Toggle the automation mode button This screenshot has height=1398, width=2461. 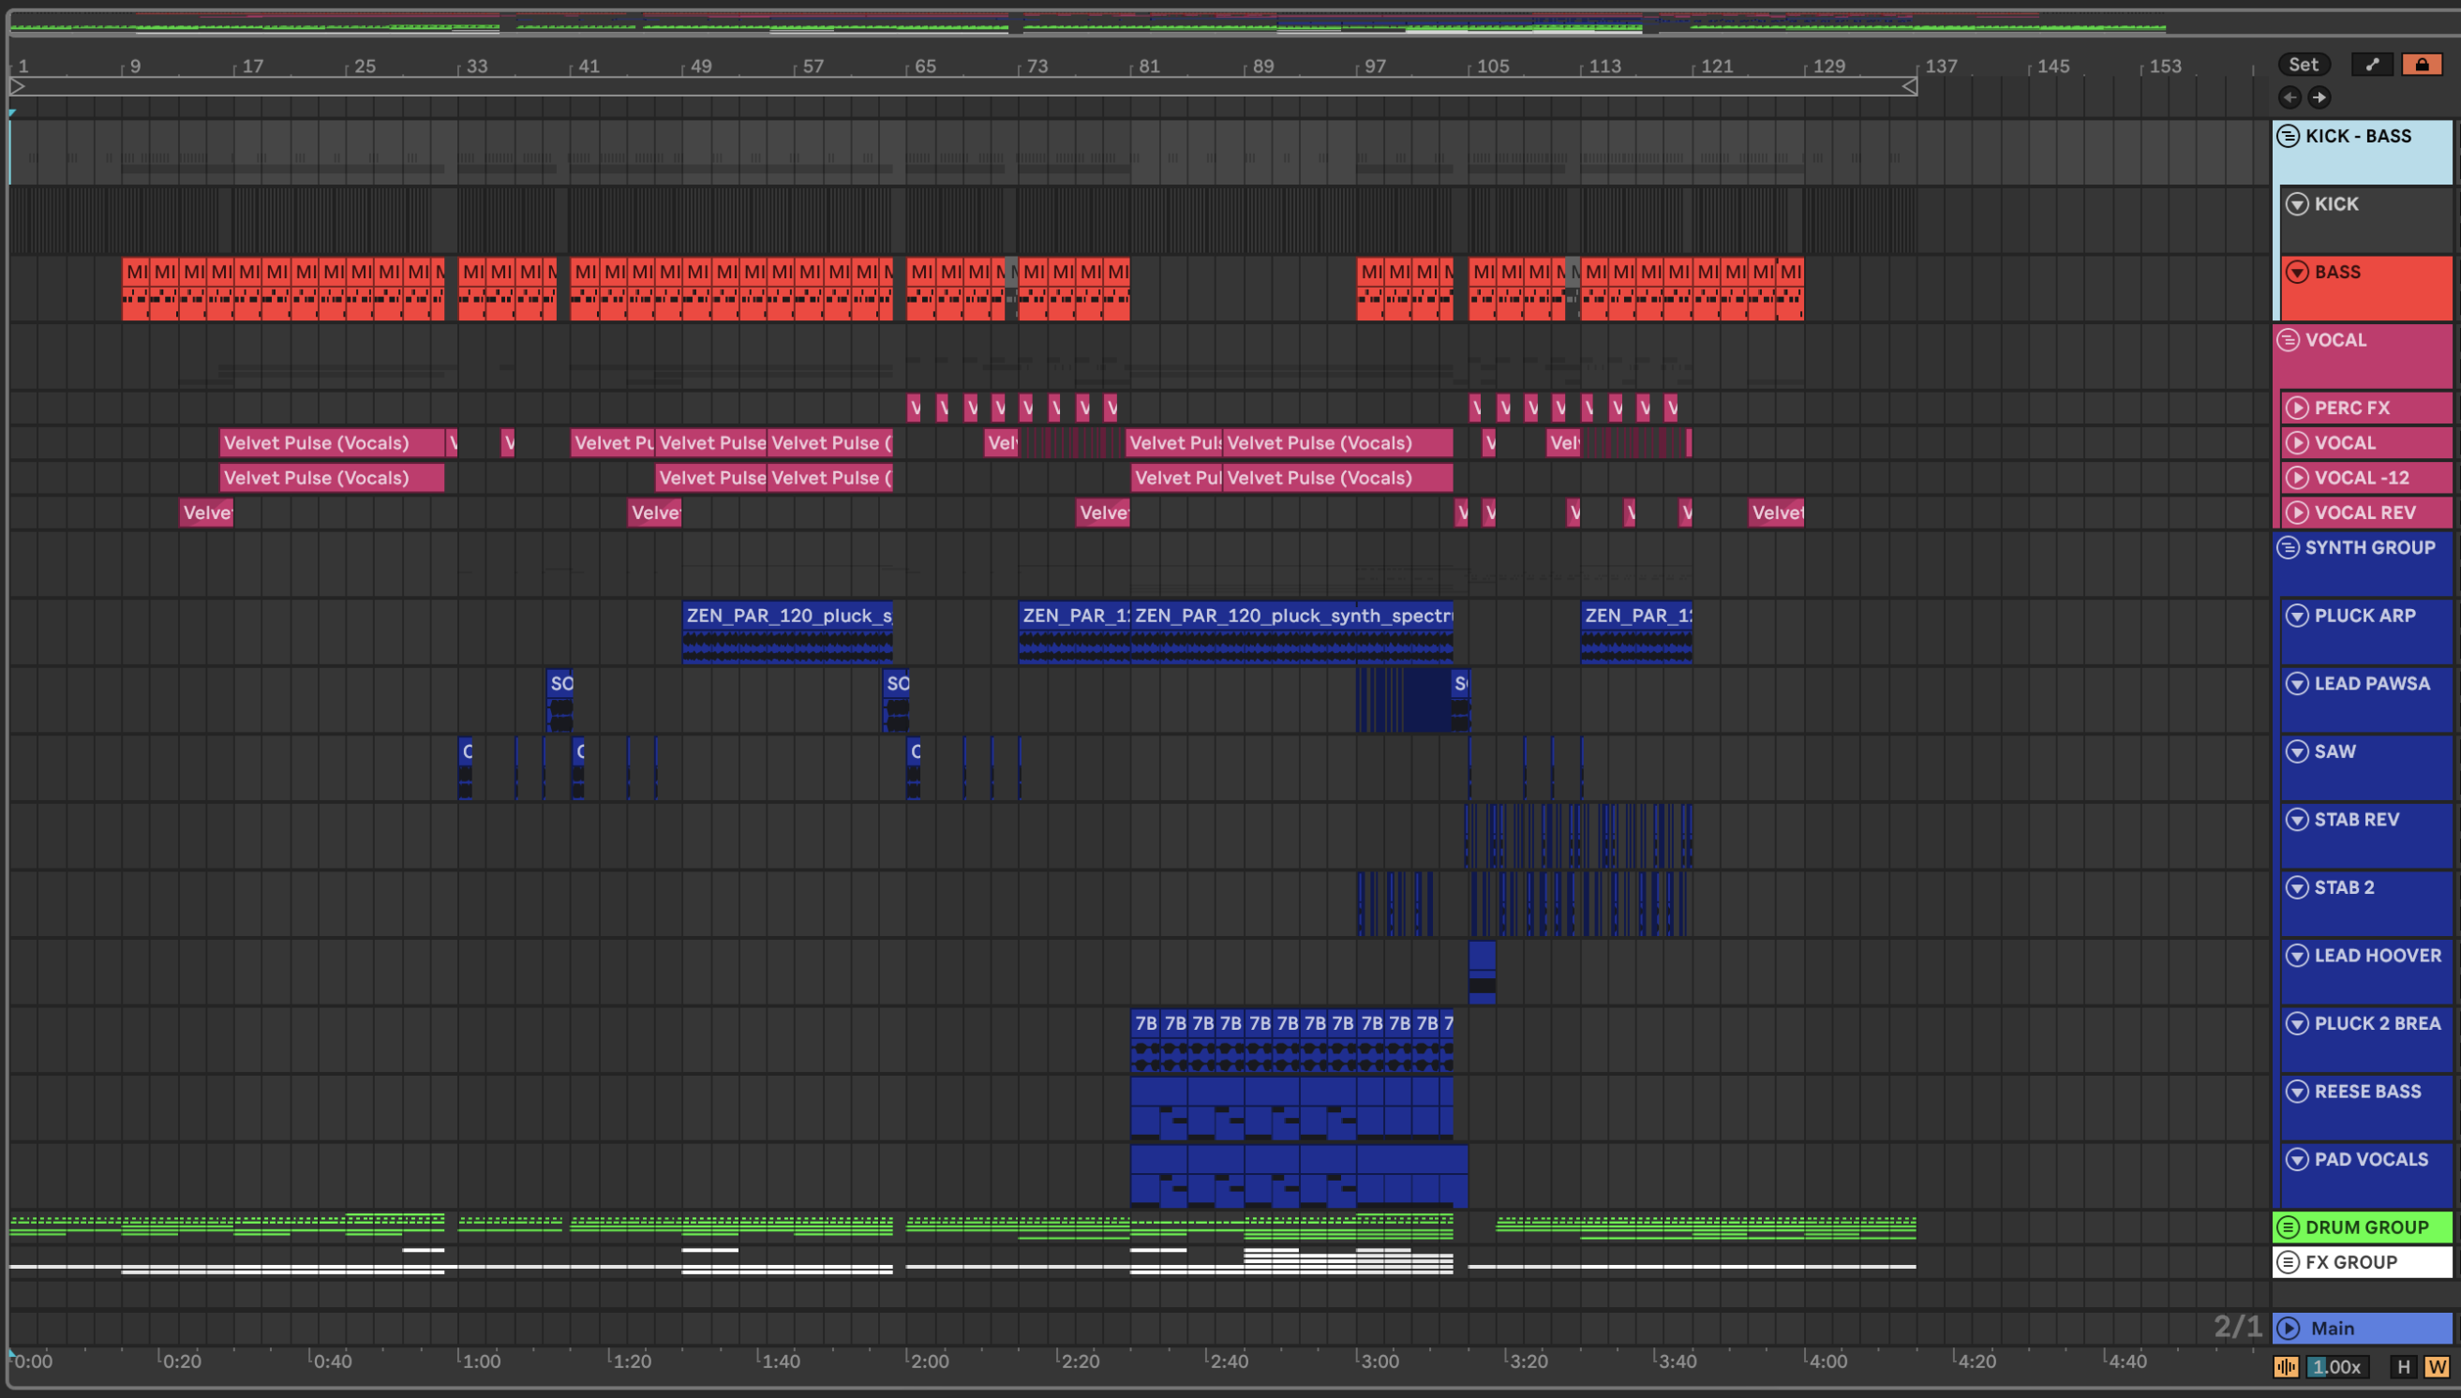pyautogui.click(x=2372, y=65)
